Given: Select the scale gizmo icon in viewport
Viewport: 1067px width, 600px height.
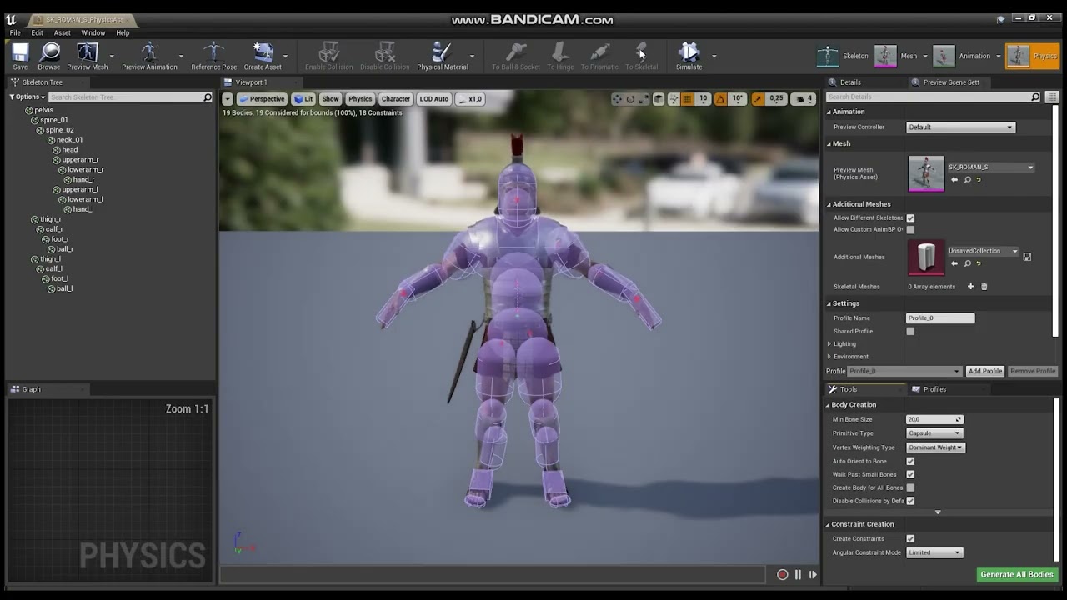Looking at the screenshot, I should [x=644, y=98].
